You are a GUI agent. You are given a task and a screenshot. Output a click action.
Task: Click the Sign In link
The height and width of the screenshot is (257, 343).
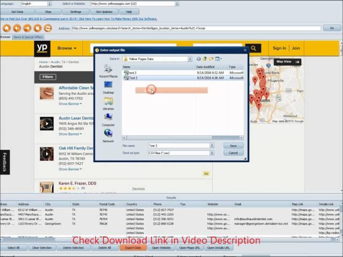pyautogui.click(x=279, y=48)
